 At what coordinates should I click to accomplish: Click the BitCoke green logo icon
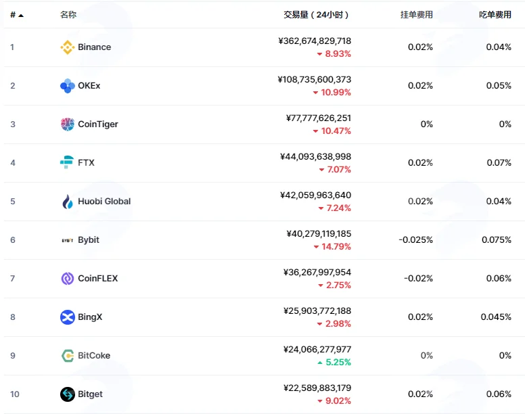point(67,355)
